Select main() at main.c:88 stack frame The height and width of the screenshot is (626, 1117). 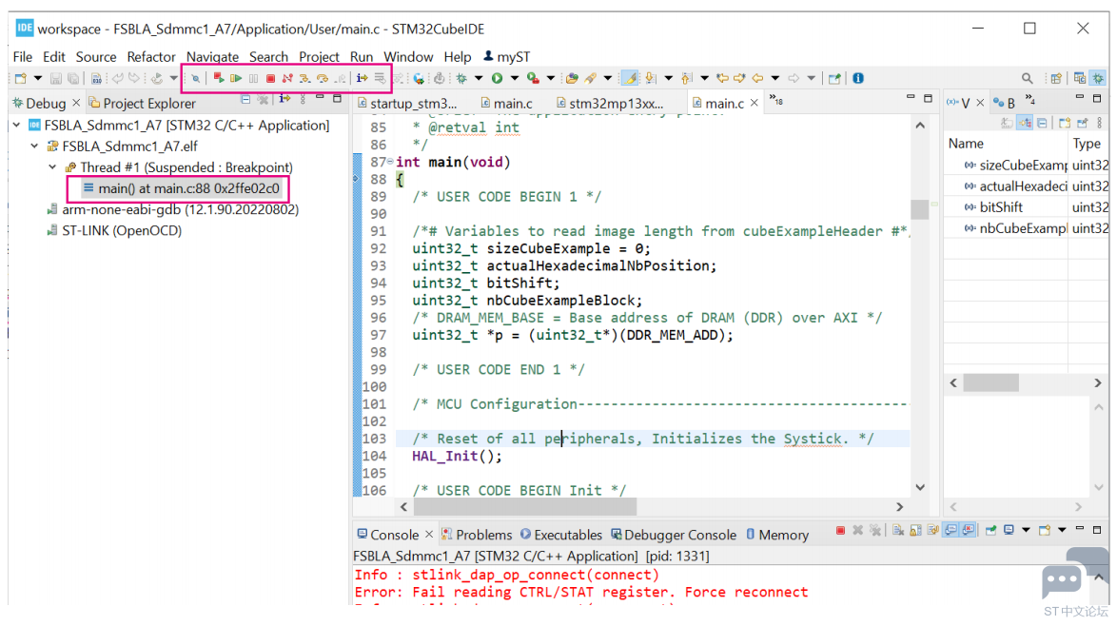coord(181,188)
